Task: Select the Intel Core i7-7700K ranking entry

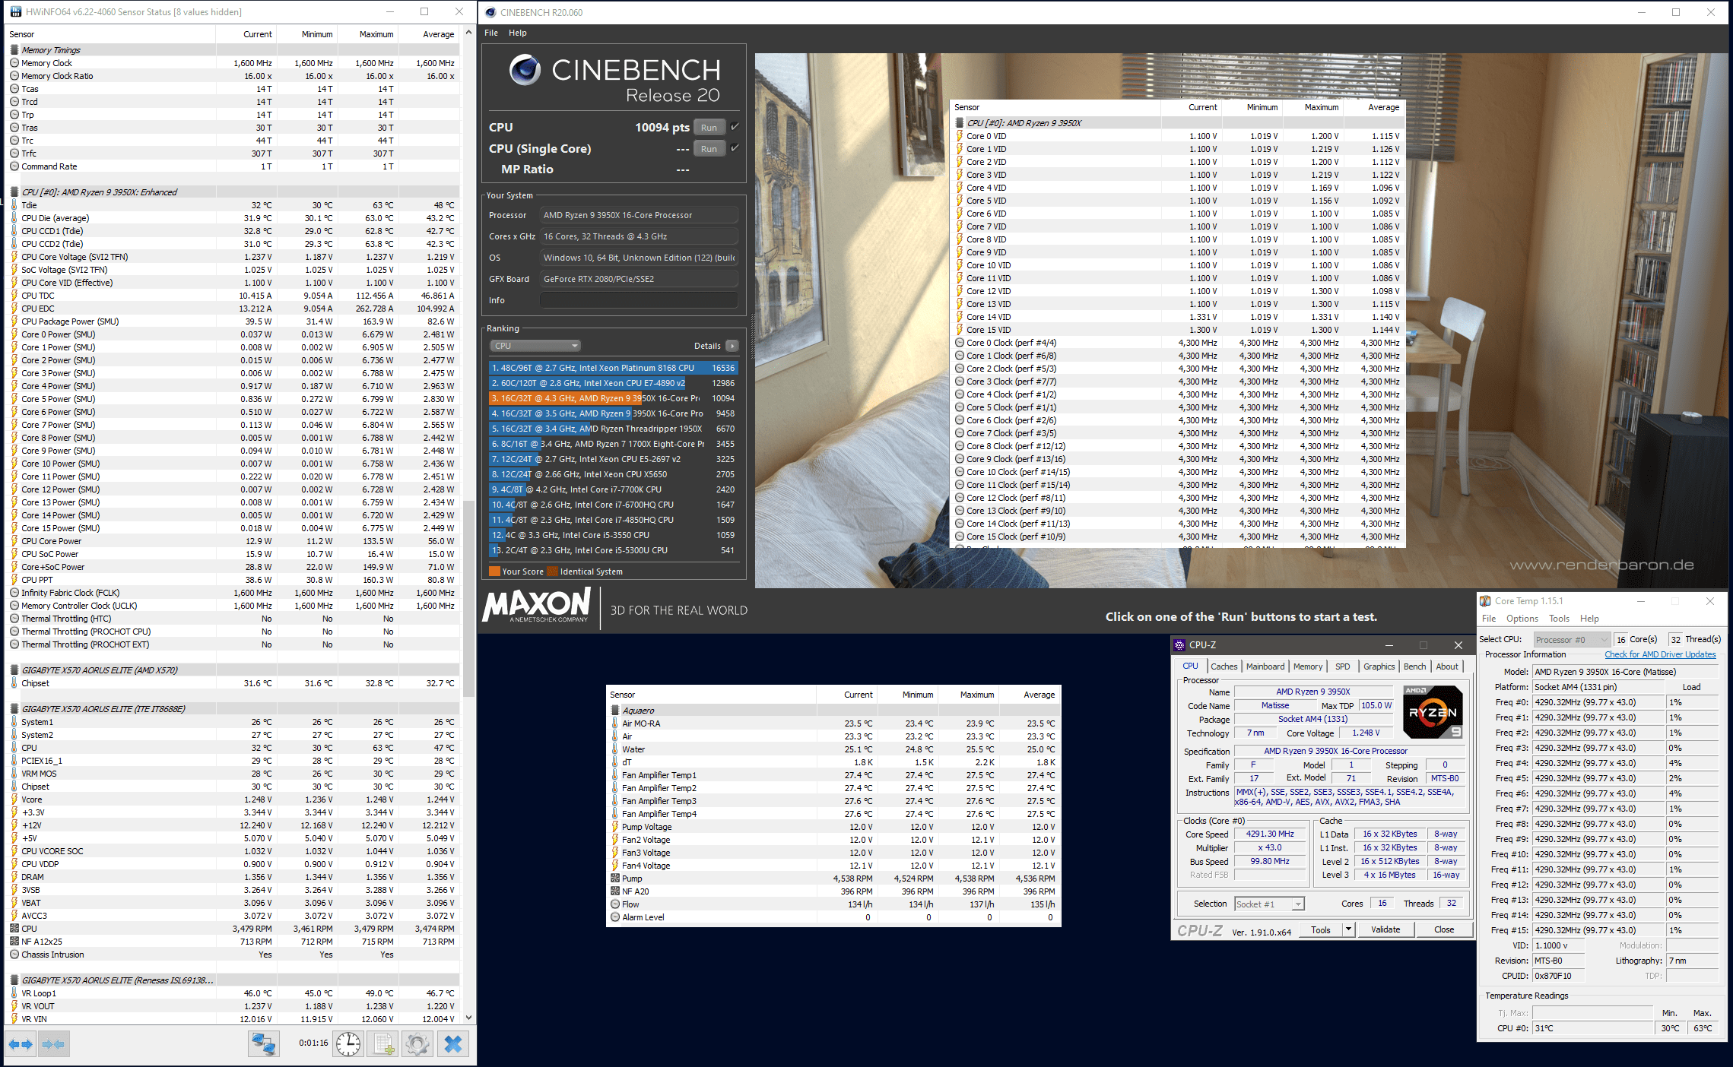Action: tap(613, 489)
